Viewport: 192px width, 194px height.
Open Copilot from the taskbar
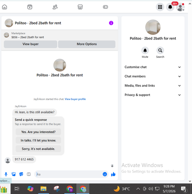(30, 189)
